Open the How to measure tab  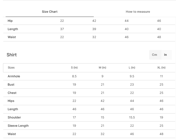pos(138,12)
